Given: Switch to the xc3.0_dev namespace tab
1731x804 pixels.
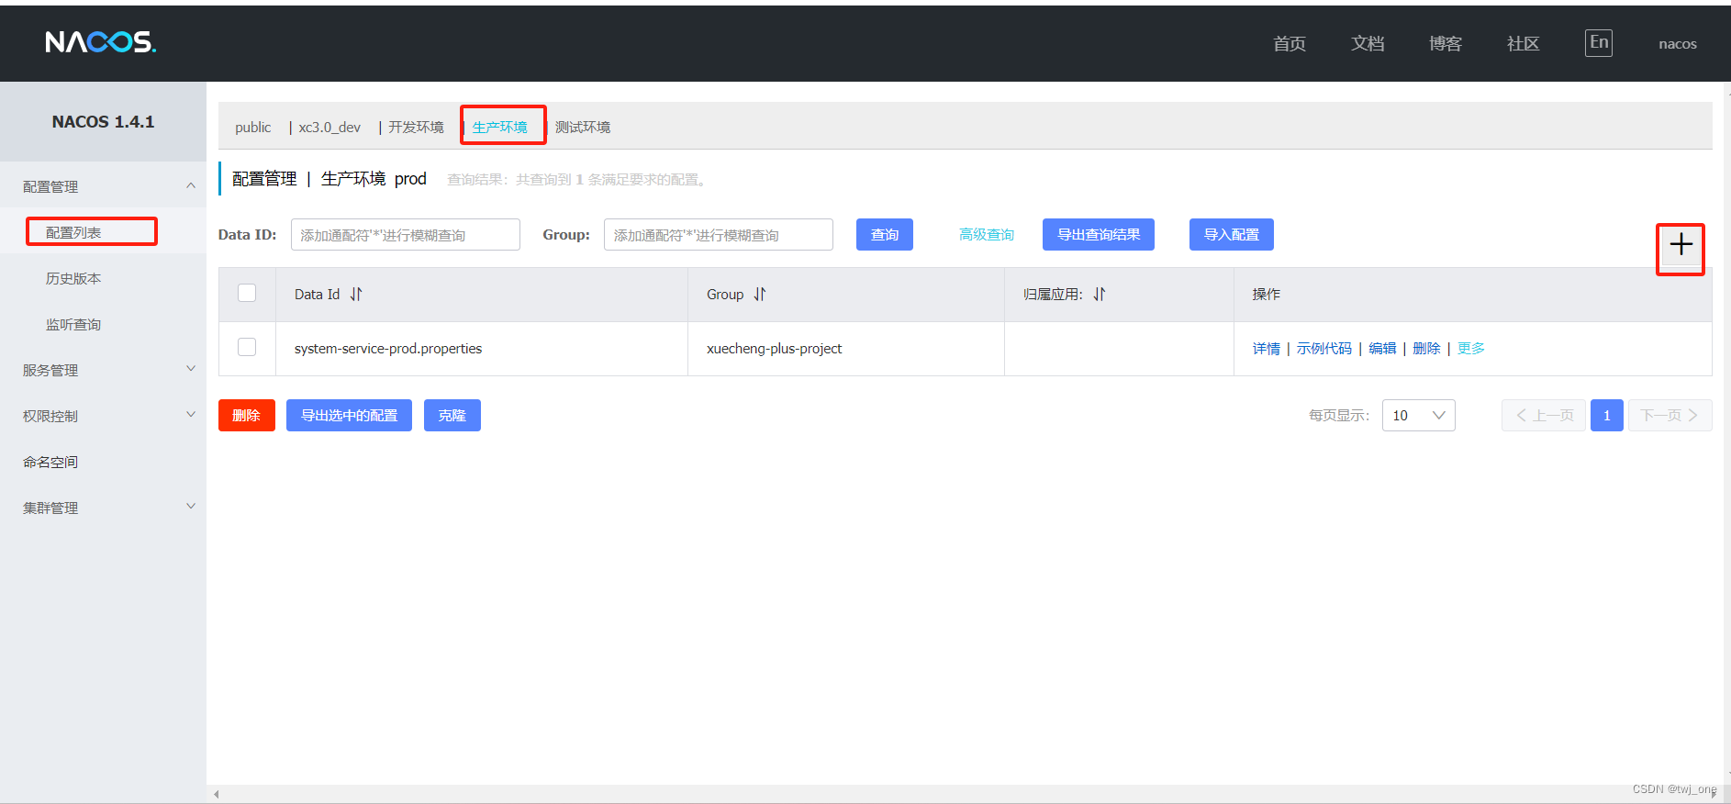Looking at the screenshot, I should pyautogui.click(x=329, y=128).
